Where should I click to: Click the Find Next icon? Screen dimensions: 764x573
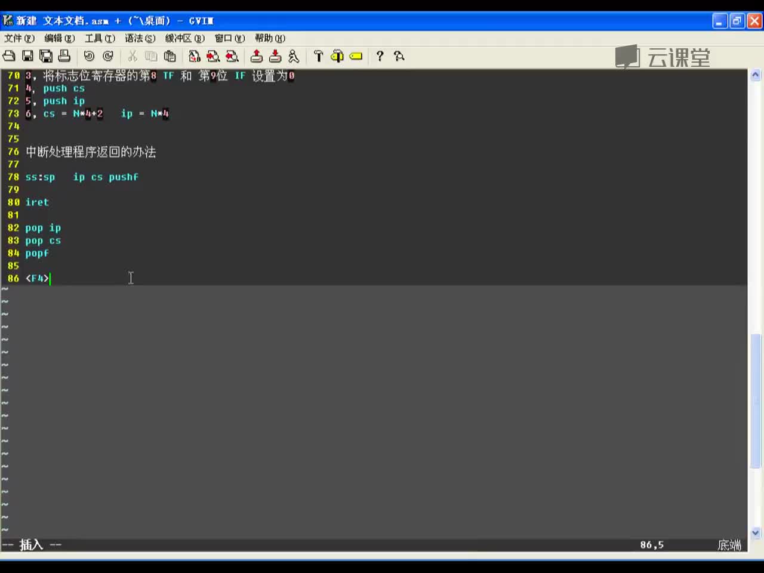(213, 56)
